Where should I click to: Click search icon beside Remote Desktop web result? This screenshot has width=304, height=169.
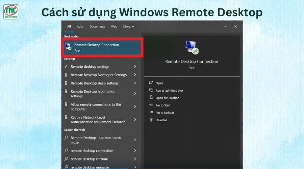tap(66, 138)
